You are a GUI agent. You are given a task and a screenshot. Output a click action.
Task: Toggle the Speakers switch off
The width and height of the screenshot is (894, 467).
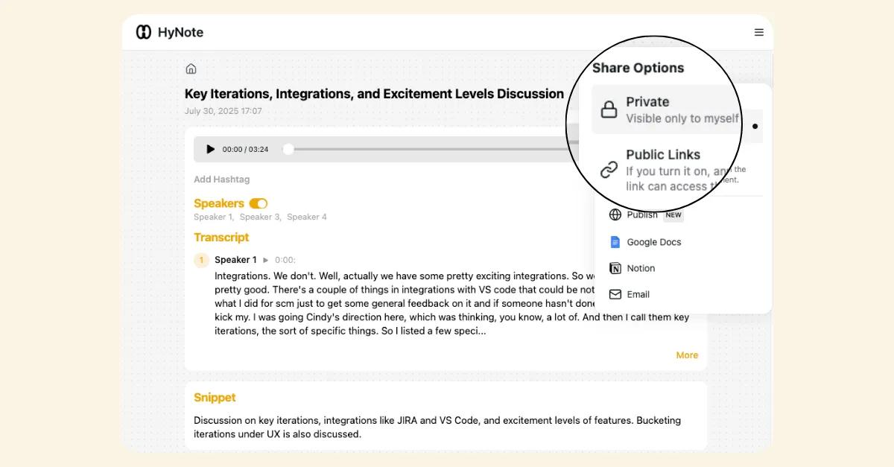pos(258,203)
